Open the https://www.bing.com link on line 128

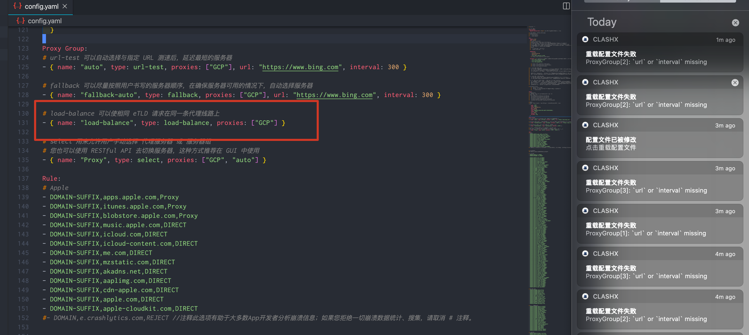[334, 95]
